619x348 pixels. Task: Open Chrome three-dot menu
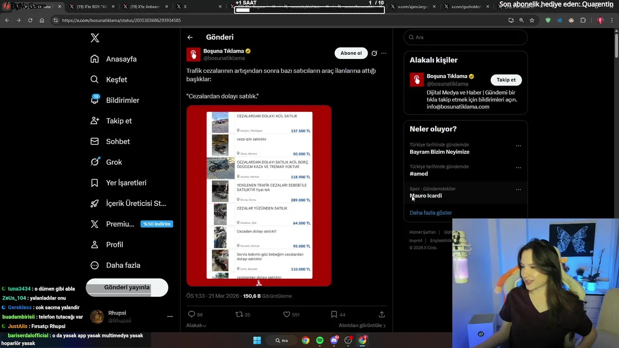(612, 20)
